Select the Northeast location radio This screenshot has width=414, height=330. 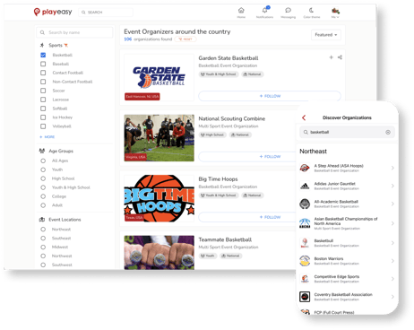coord(43,230)
